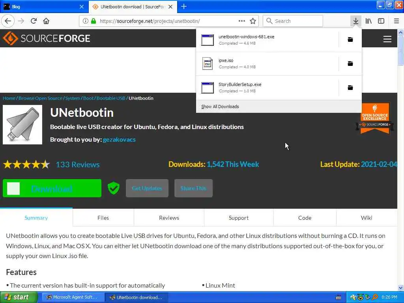Open folder containing unetbootin-windows-681.exe
Image resolution: width=404 pixels, height=303 pixels.
coord(350,39)
